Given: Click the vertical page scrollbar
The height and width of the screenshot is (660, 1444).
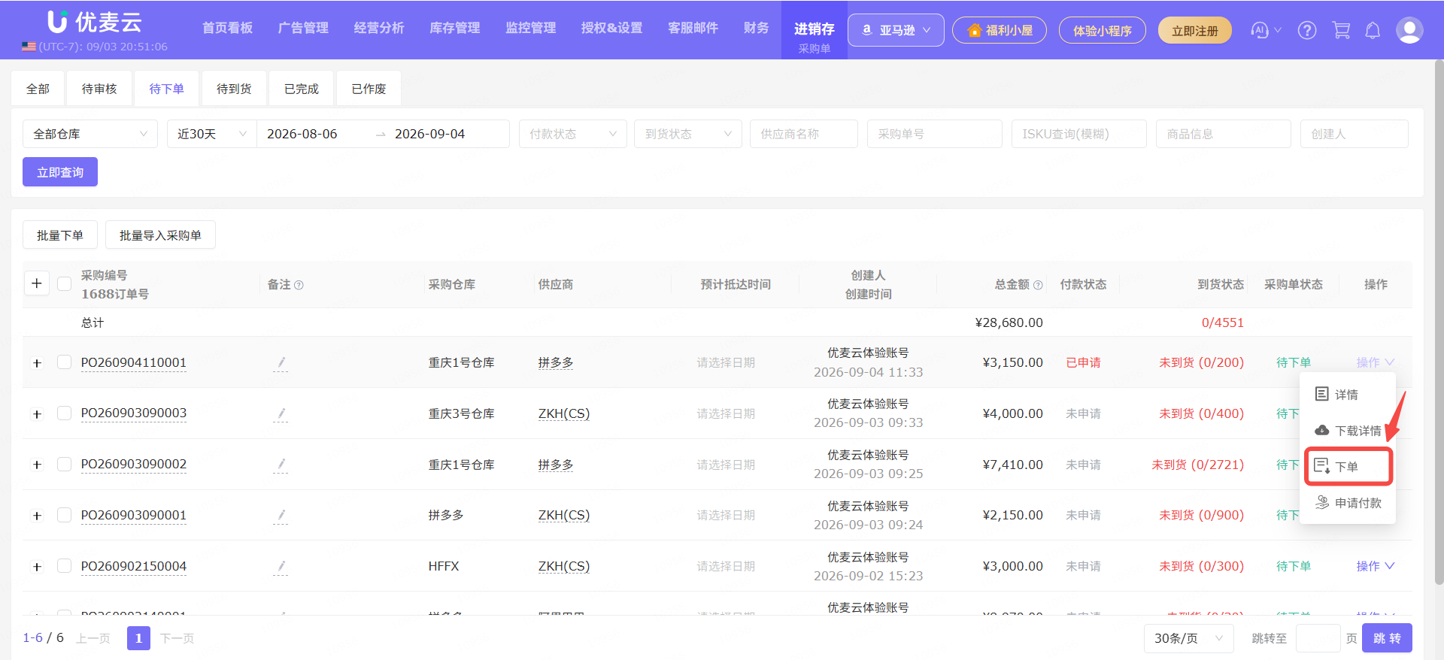Looking at the screenshot, I should tap(1439, 323).
